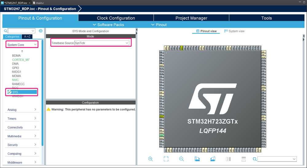
Task: Click the peripheral search magnifier icon
Action: coord(6,31)
